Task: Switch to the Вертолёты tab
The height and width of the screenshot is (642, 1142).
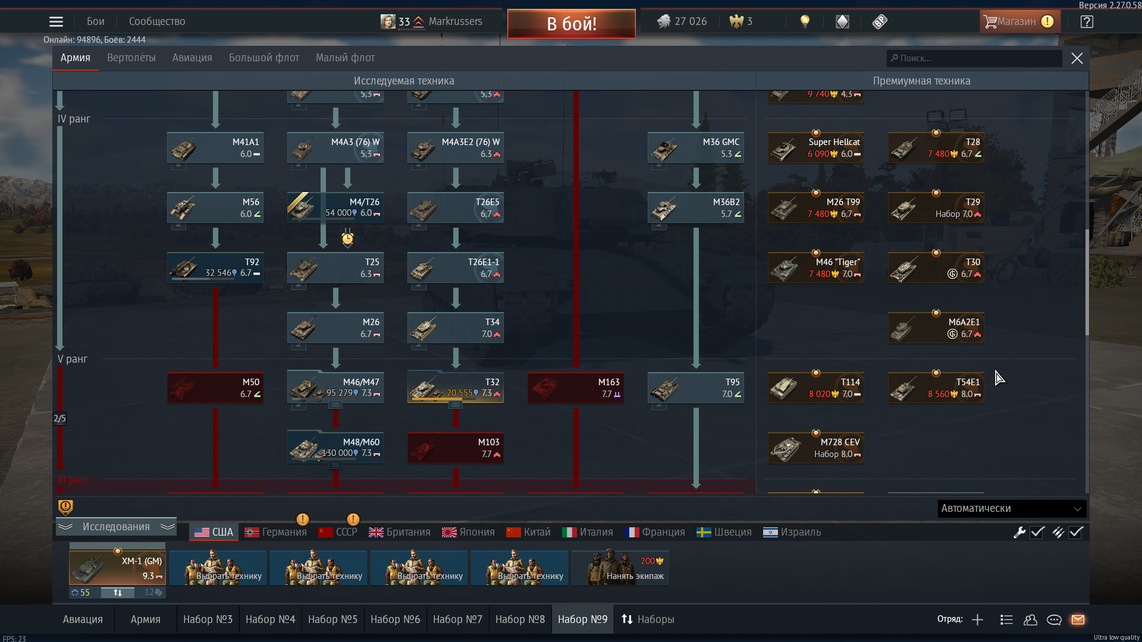Action: [131, 58]
